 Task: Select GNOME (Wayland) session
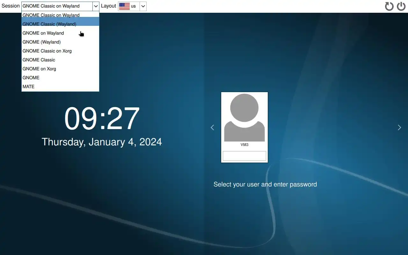60,42
